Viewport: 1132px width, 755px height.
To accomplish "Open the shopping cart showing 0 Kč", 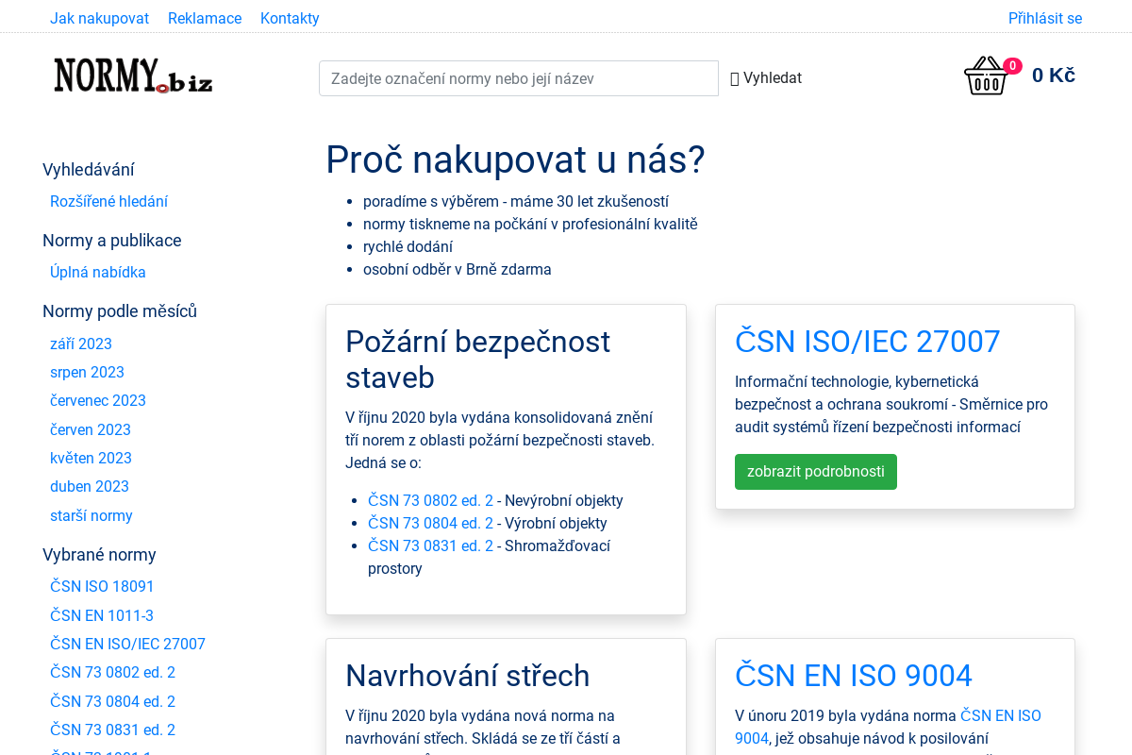I will coord(1052,75).
